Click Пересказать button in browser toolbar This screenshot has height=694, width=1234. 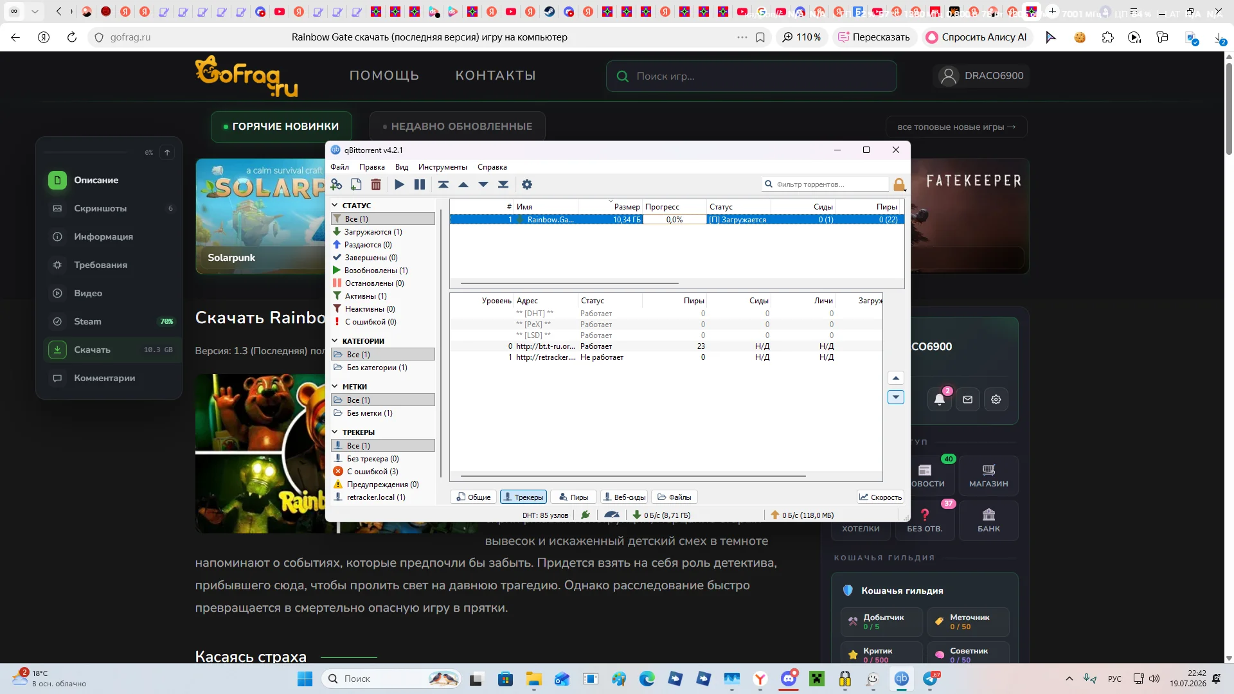[x=874, y=37]
